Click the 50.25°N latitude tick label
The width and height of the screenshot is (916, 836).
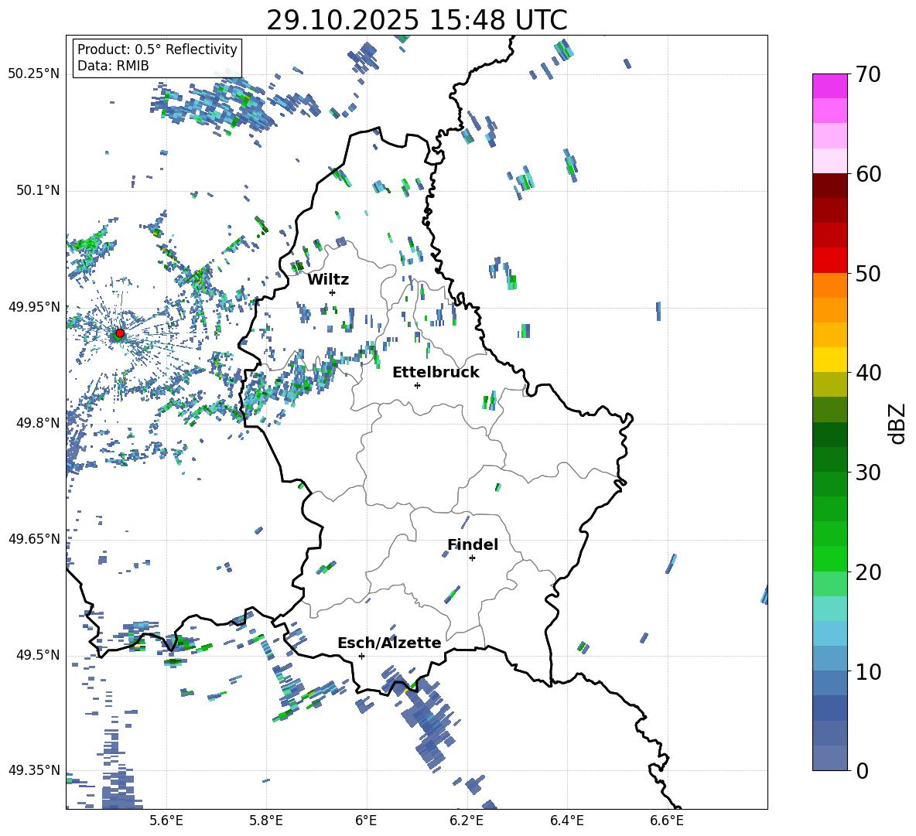pyautogui.click(x=33, y=74)
